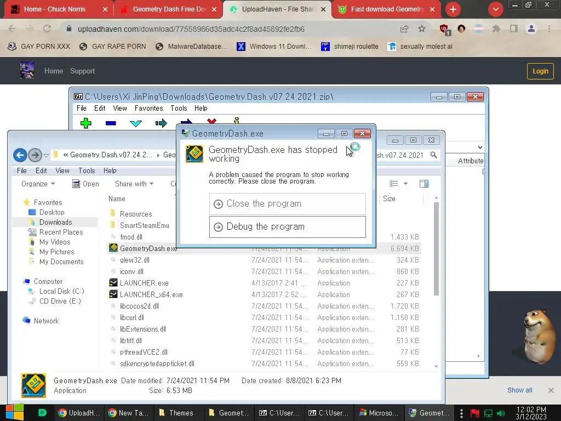The width and height of the screenshot is (561, 421).
Task: Select the libcocos2d.dll file
Action: (x=139, y=306)
